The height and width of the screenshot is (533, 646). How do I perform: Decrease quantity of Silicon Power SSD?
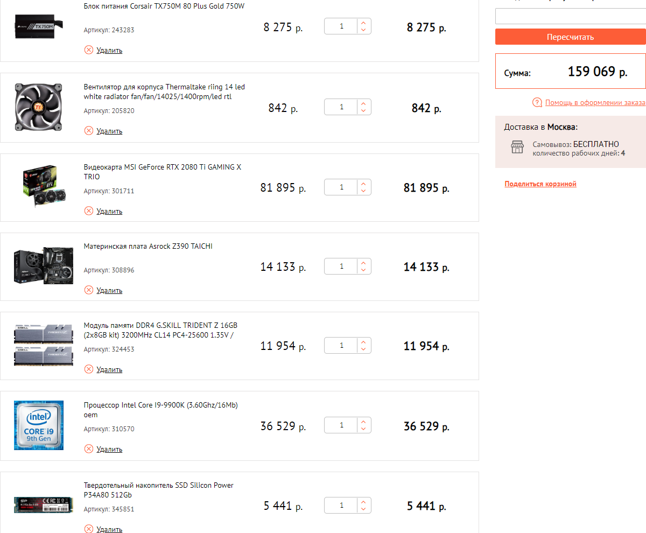[363, 509]
